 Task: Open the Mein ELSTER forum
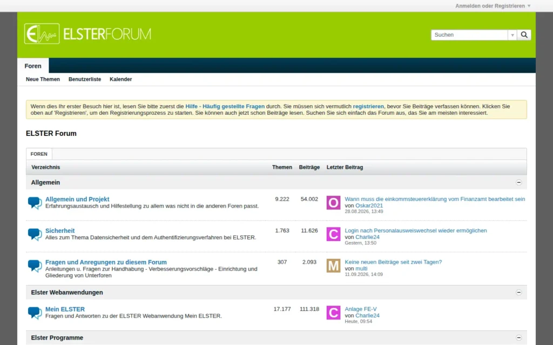coord(65,309)
